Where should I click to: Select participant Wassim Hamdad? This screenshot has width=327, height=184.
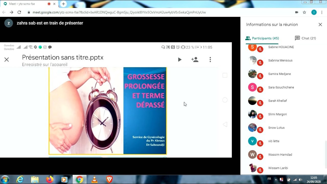(x=280, y=155)
